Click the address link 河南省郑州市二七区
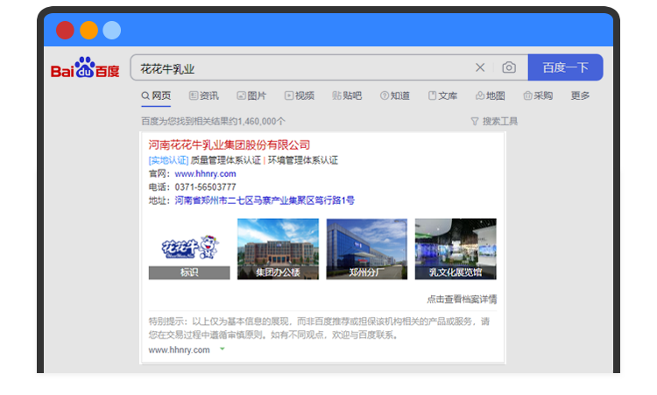The image size is (657, 395). tap(265, 201)
